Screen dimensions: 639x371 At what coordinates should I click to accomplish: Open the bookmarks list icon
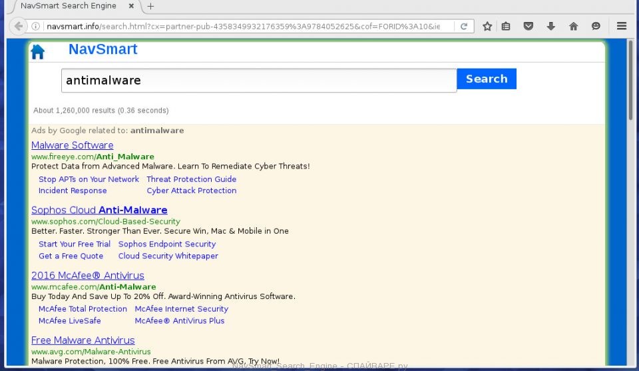(x=506, y=27)
